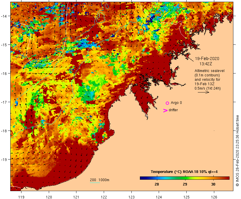Click the '29' color bar tick label
Viewport: 241px width, 199px height.
click(185, 184)
